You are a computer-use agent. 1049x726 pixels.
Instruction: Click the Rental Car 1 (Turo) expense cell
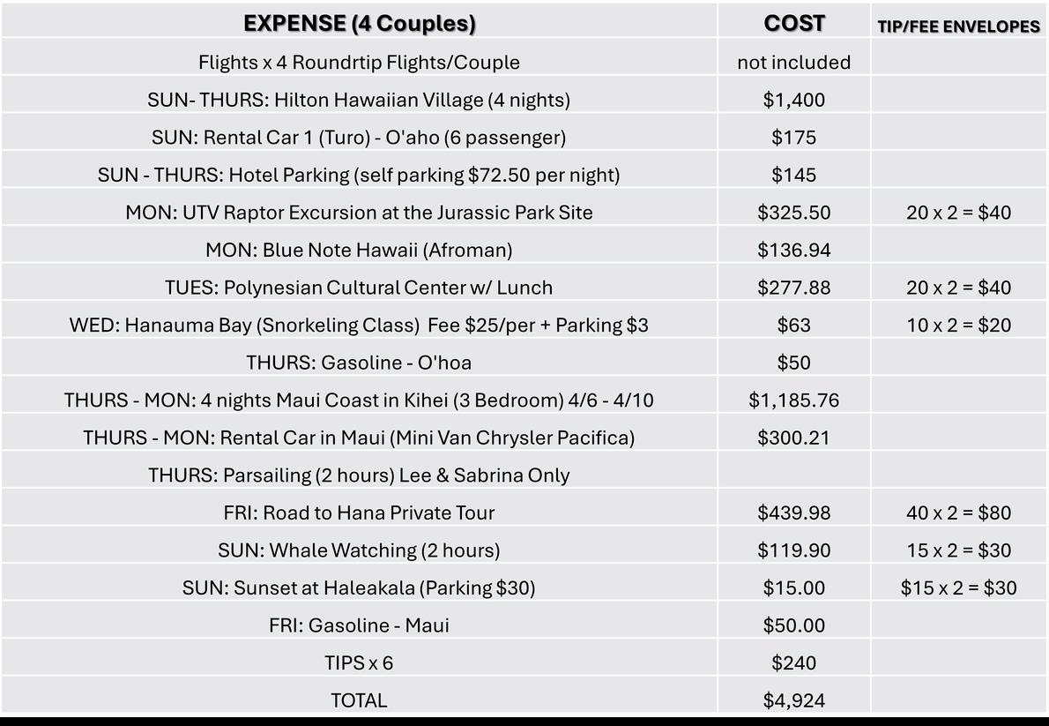359,138
